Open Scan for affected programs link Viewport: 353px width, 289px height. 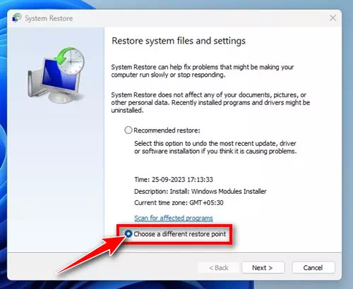point(174,218)
